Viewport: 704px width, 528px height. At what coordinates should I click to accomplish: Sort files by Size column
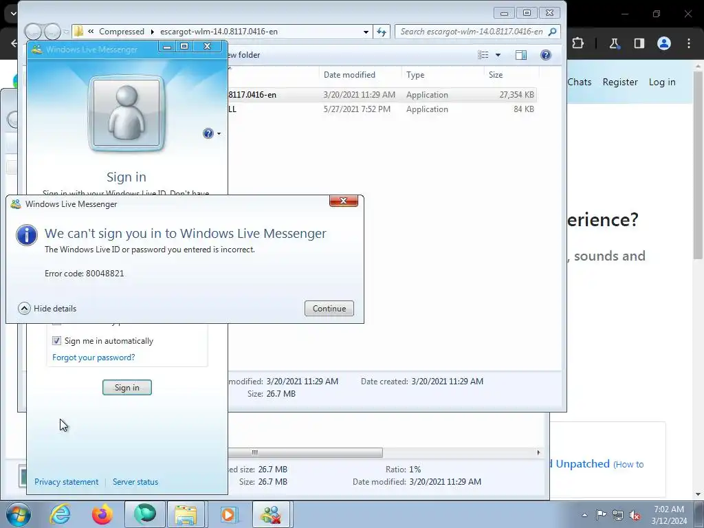coord(511,75)
